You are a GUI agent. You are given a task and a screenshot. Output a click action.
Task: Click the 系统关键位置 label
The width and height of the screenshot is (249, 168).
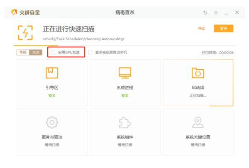coord(198,137)
